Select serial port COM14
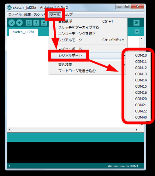 tap(138, 80)
